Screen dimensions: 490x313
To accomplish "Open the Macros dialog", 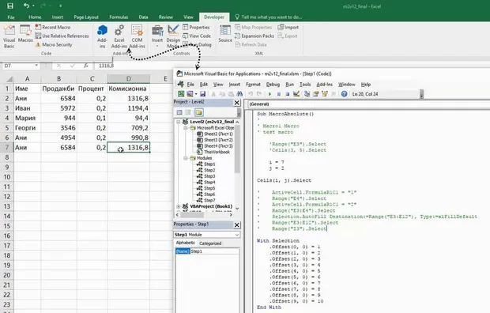I will pyautogui.click(x=25, y=34).
